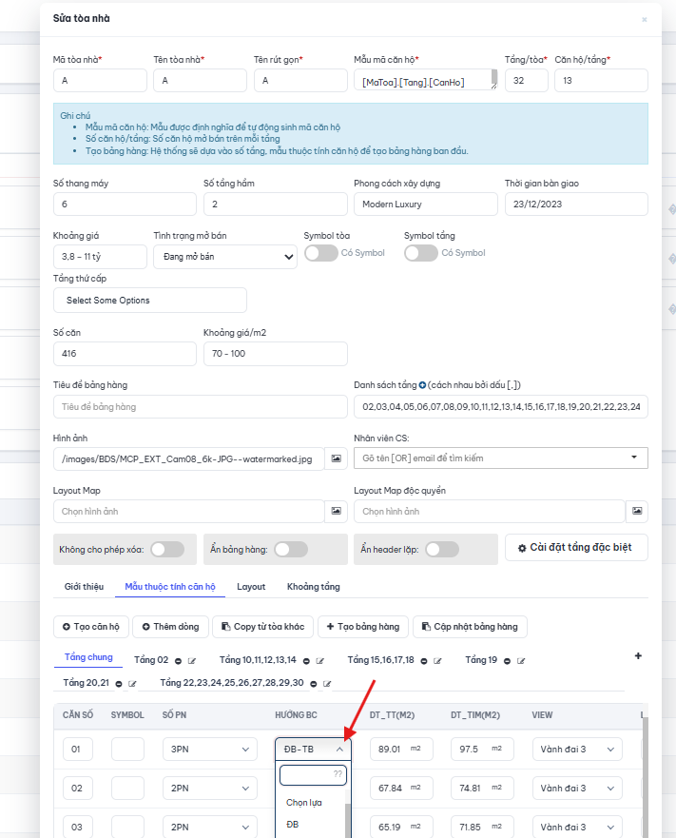Edit the Tầng 15,16,17,18 tab
676x838 pixels.
(x=437, y=661)
